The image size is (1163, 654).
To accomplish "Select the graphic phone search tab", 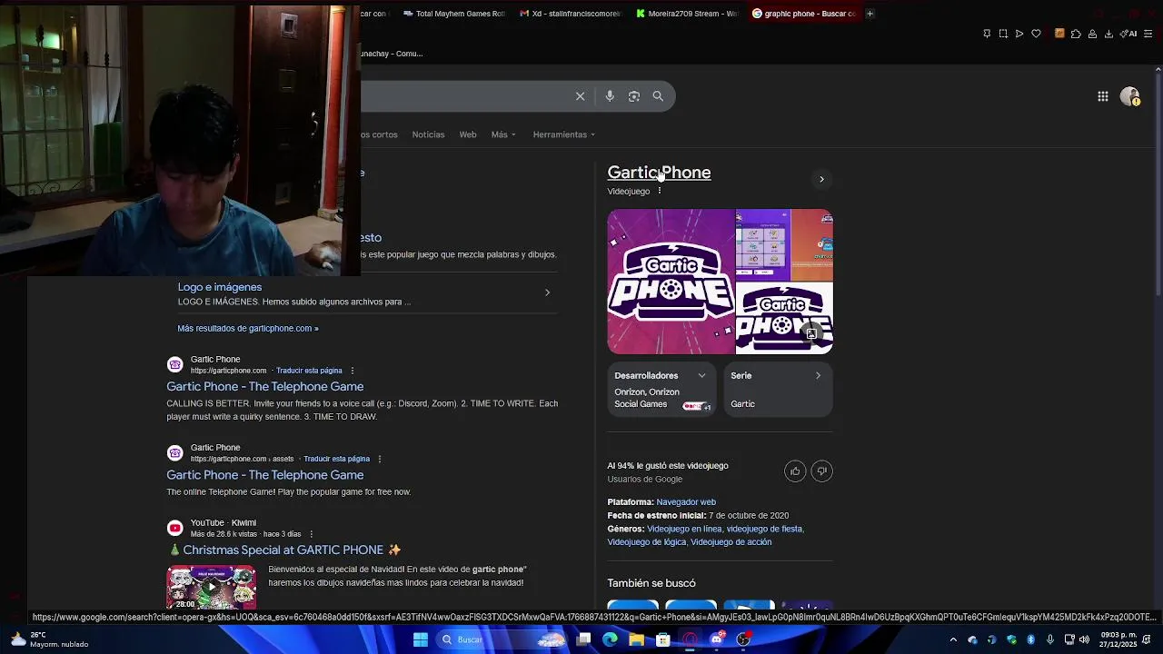I will (803, 14).
